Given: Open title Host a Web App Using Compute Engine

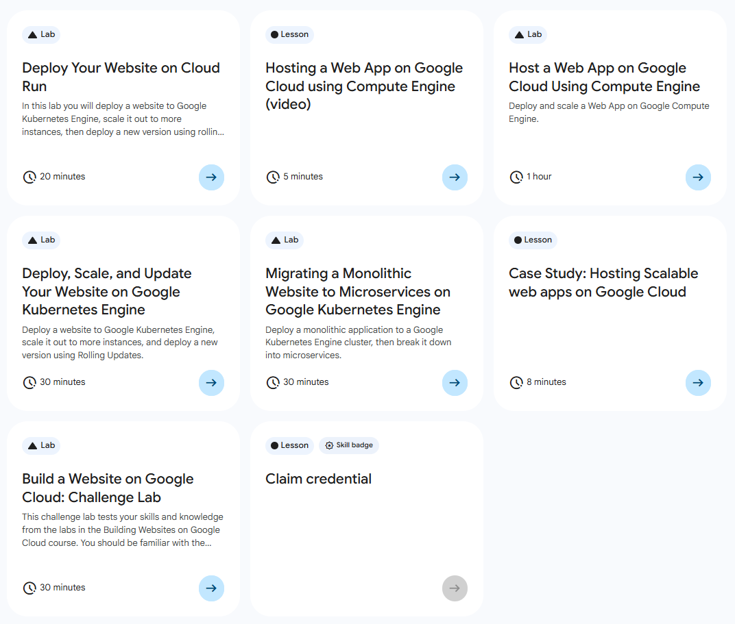Looking at the screenshot, I should pyautogui.click(x=605, y=77).
